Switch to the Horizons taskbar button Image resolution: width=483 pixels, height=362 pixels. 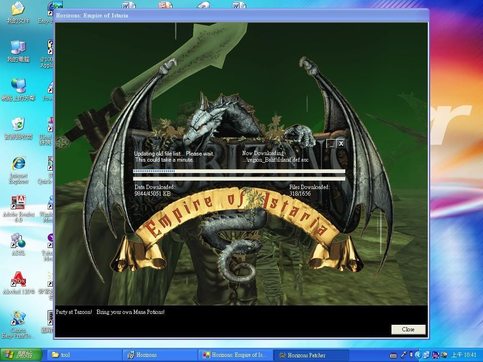pyautogui.click(x=160, y=355)
